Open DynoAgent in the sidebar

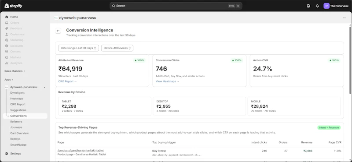point(18,93)
